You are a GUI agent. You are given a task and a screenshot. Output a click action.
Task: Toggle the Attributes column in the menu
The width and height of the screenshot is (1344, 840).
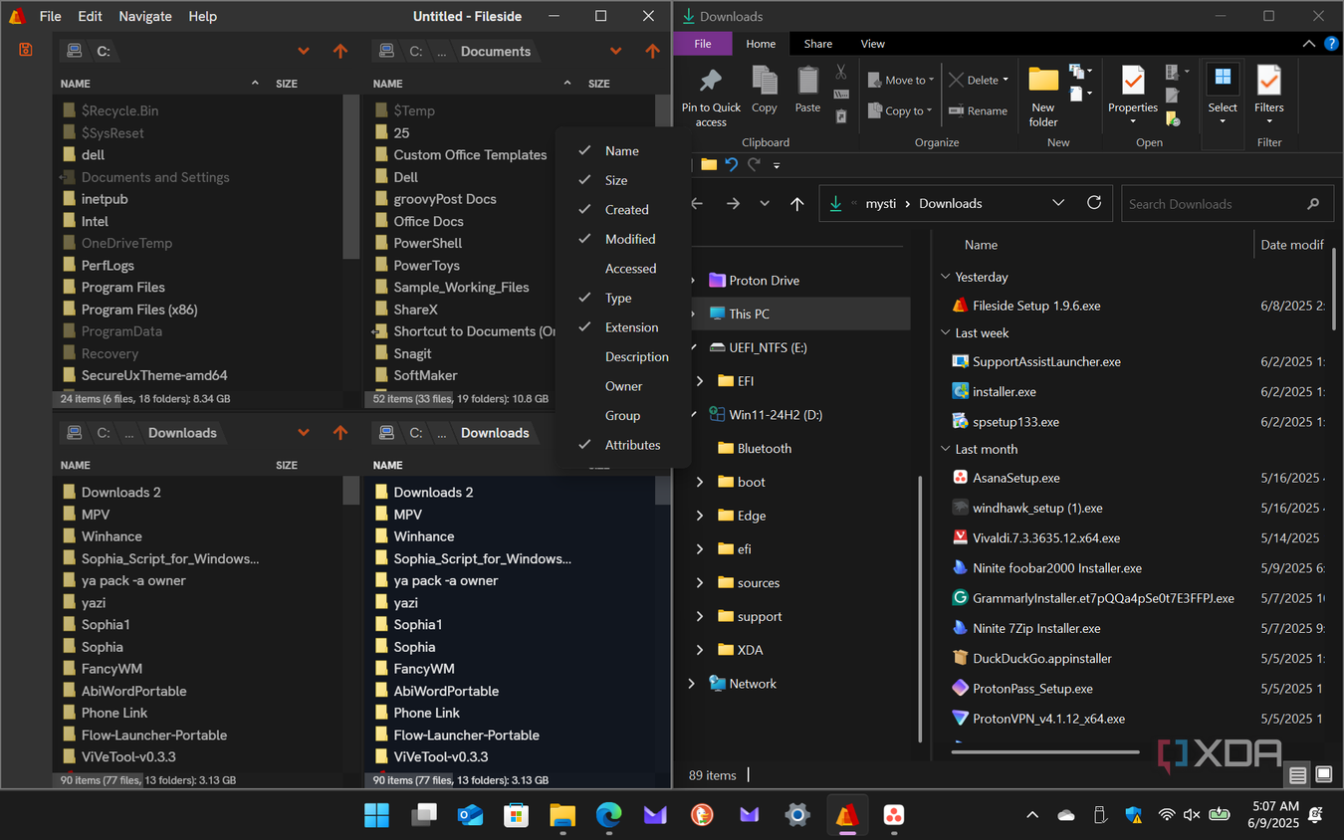[x=623, y=445]
